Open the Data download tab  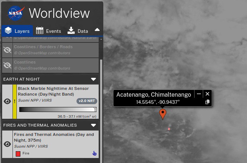pyautogui.click(x=78, y=31)
